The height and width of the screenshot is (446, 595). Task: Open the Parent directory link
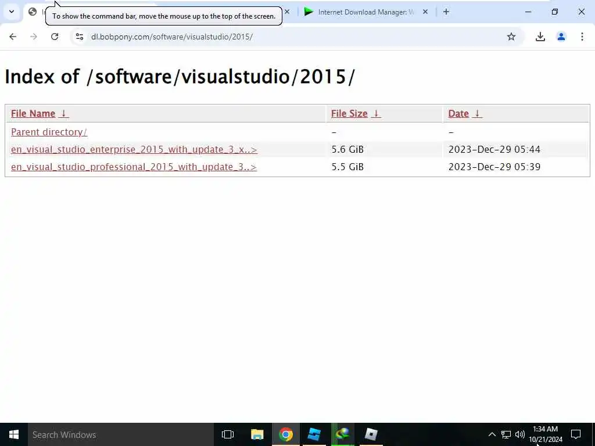49,132
